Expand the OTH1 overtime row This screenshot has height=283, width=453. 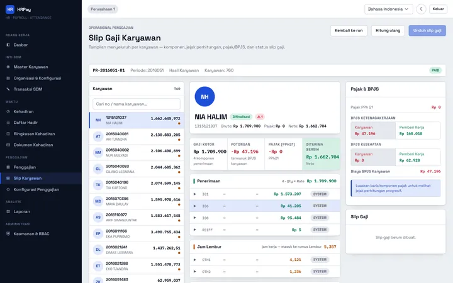[x=194, y=260]
